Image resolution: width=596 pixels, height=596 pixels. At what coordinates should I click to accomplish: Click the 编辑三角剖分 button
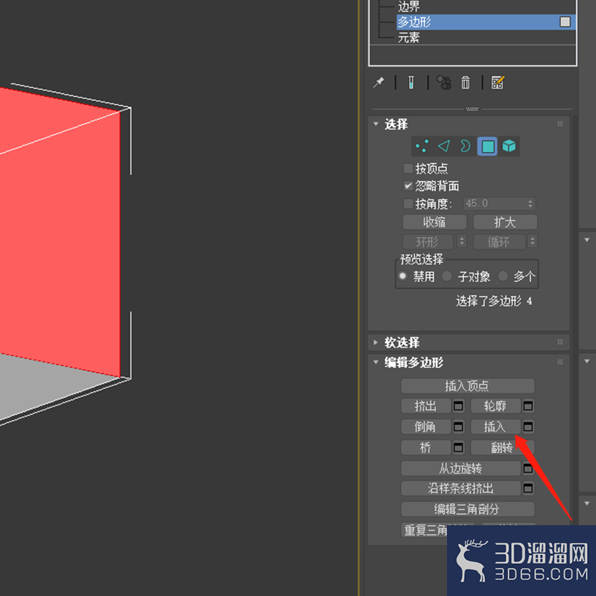468,509
